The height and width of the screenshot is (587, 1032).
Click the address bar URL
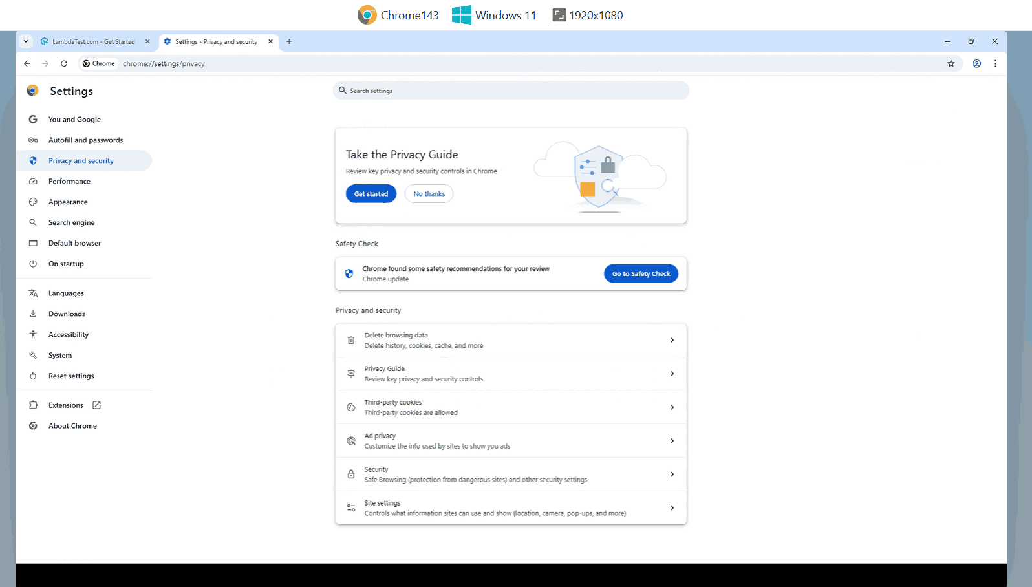164,63
